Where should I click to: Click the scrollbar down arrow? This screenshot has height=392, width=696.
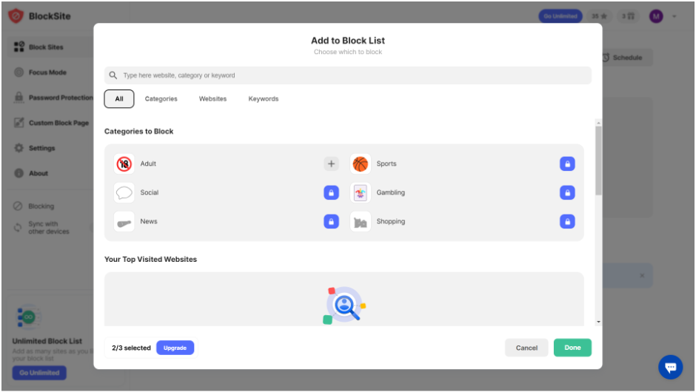click(598, 322)
